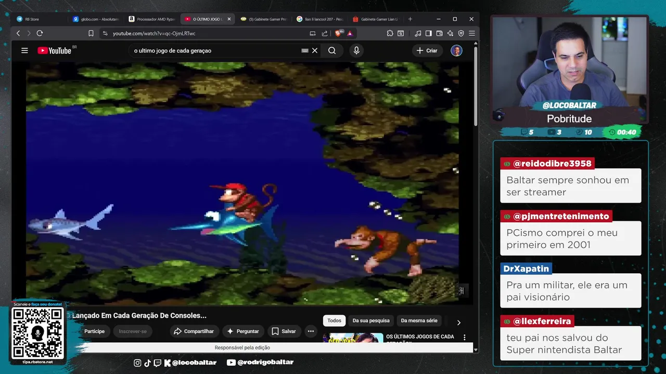Open the on-screen keyboard icon in search
This screenshot has height=374, width=666.
[x=305, y=50]
